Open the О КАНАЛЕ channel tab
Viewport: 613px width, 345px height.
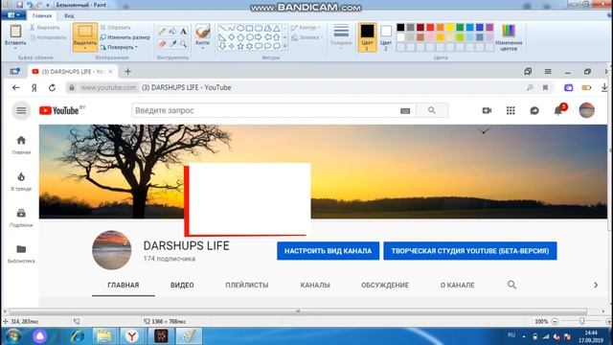coord(458,286)
